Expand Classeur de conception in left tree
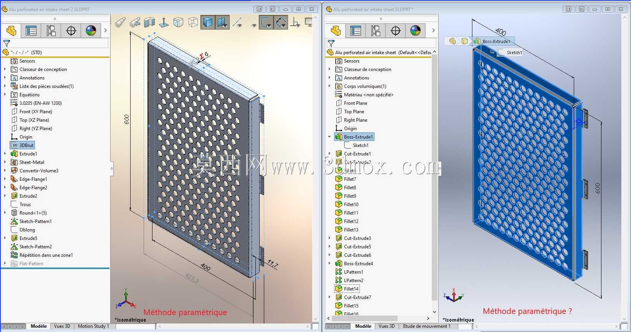 pyautogui.click(x=5, y=69)
